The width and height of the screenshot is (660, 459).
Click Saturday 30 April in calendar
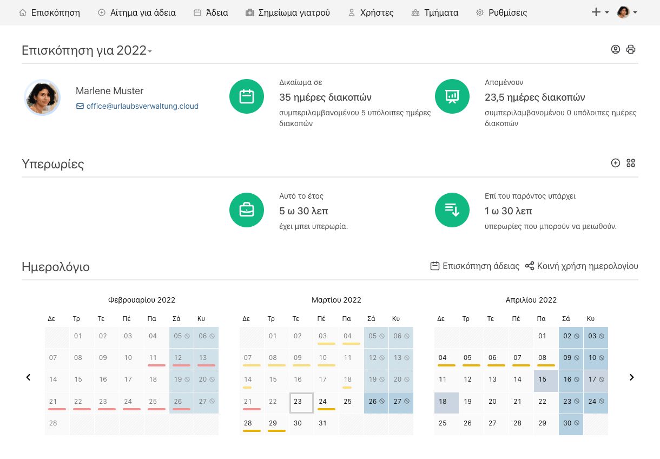click(571, 424)
